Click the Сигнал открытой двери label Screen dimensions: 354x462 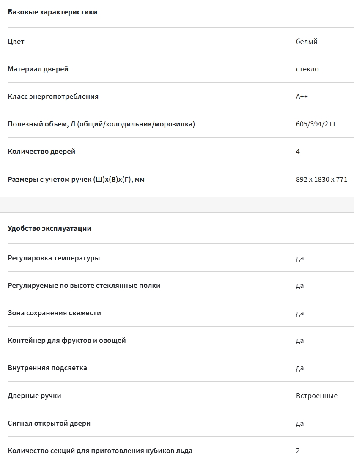pos(49,423)
